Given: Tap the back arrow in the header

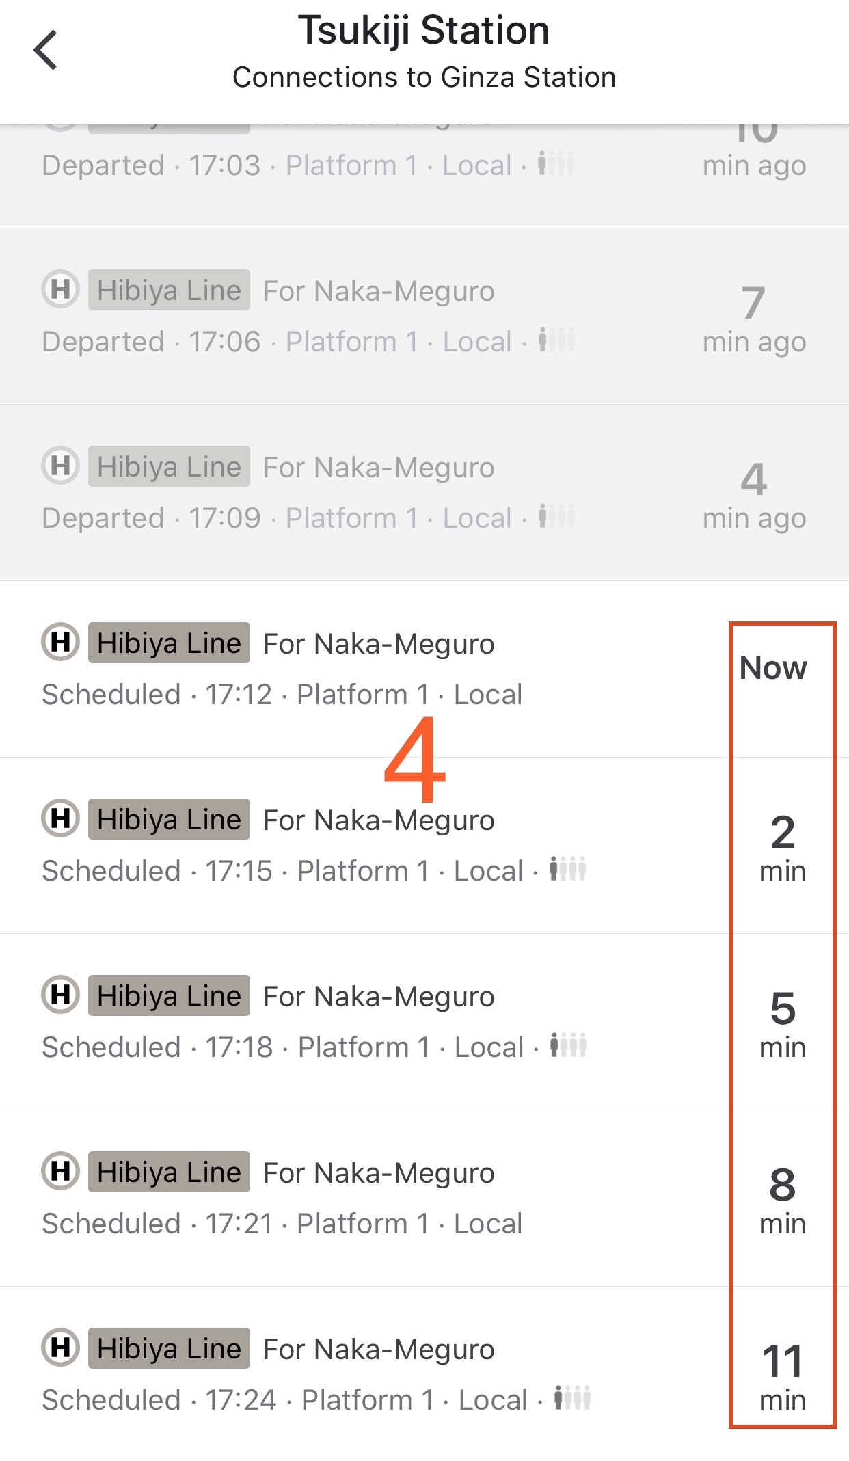Looking at the screenshot, I should click(45, 50).
